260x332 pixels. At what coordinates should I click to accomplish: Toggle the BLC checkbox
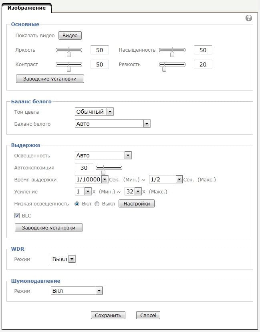(x=17, y=216)
